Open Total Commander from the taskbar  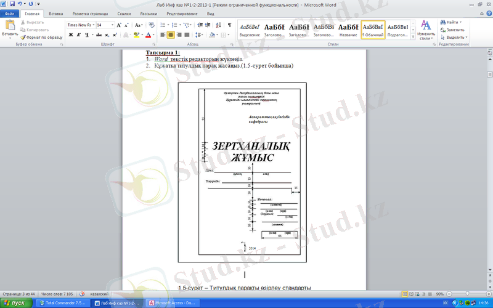[62, 303]
